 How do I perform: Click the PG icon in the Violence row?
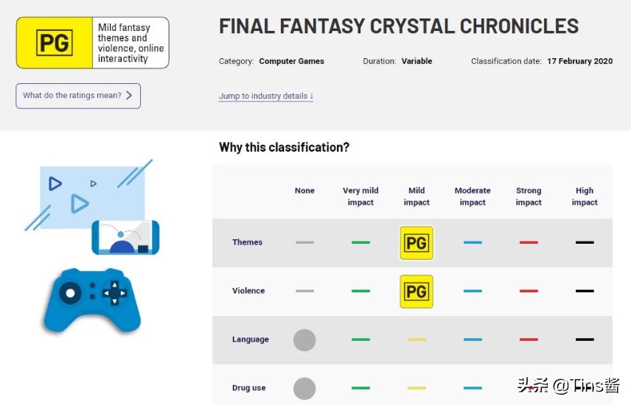416,291
